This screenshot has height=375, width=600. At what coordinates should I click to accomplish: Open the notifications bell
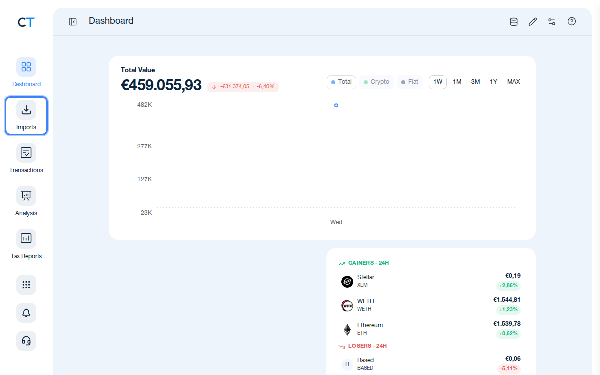pos(26,313)
